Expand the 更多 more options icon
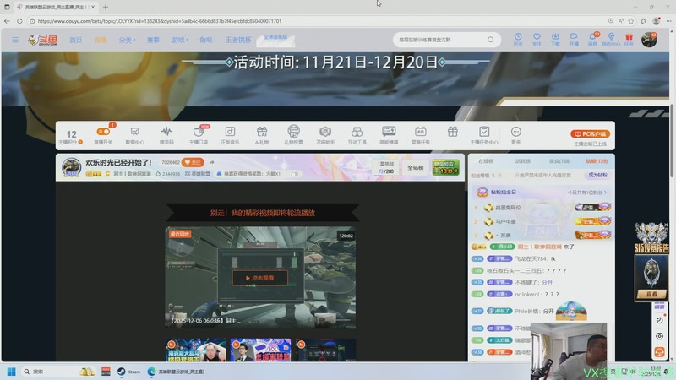 515,135
